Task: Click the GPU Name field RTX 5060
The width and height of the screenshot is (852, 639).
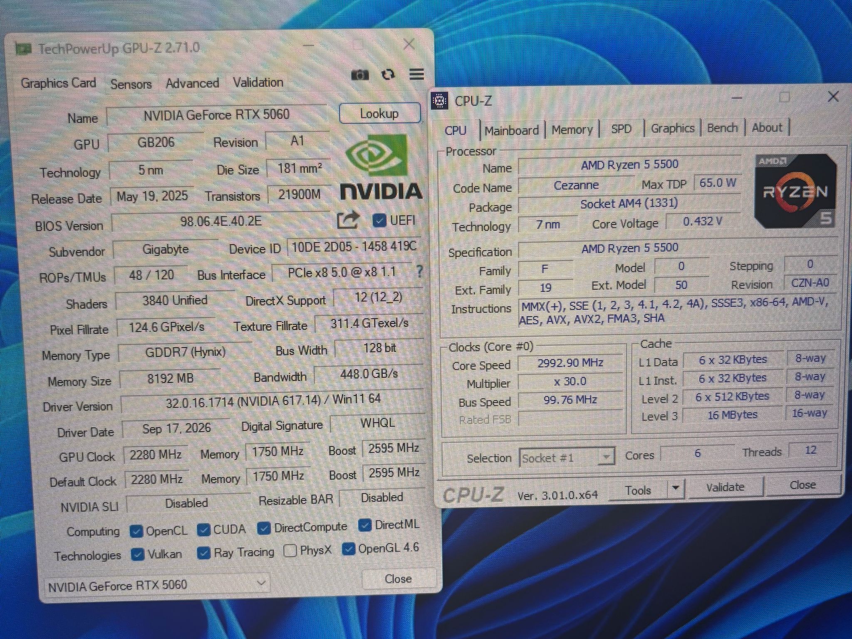Action: tap(216, 115)
